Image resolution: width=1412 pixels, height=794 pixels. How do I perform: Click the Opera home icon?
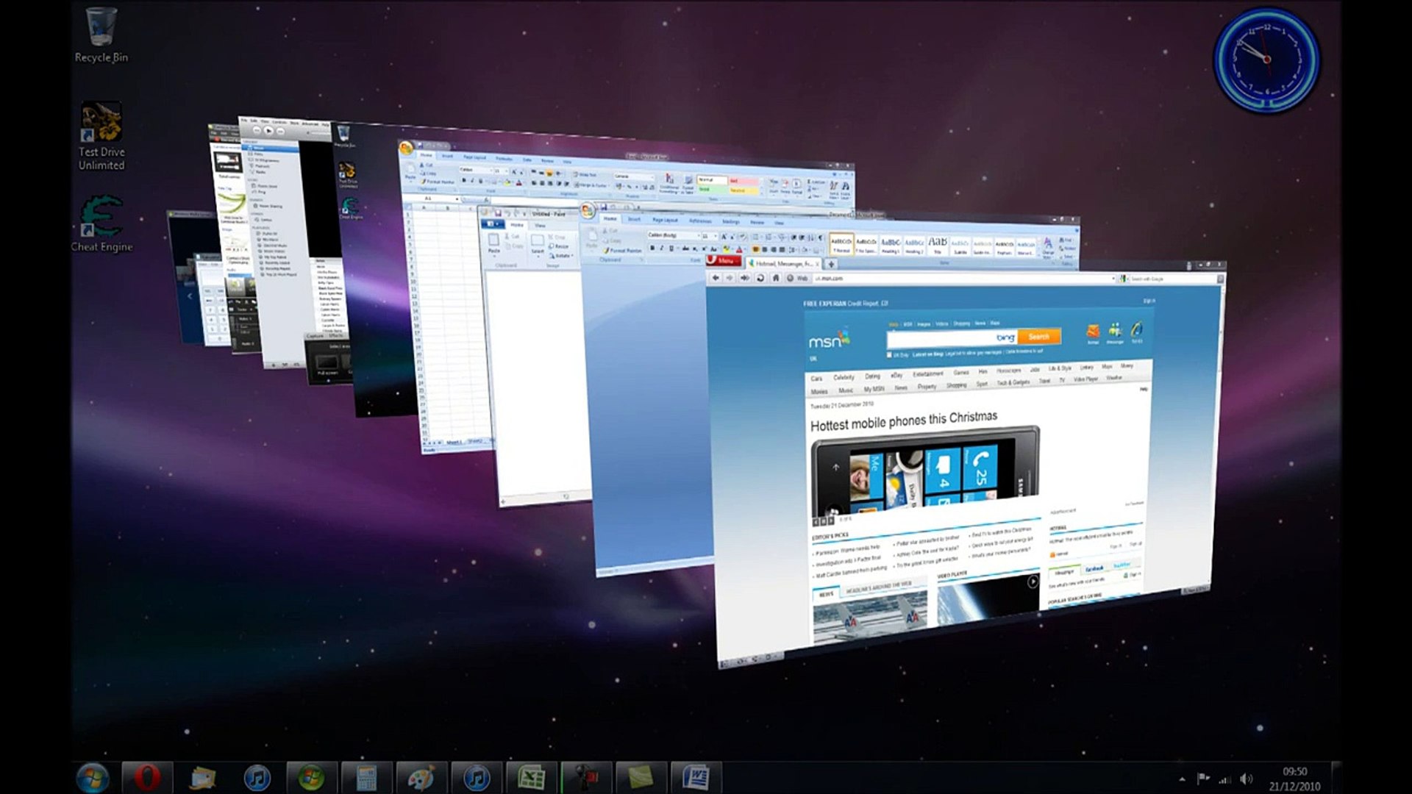point(775,278)
